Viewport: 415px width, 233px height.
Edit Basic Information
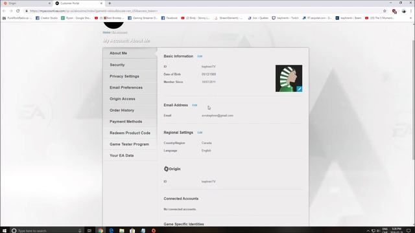pos(200,56)
